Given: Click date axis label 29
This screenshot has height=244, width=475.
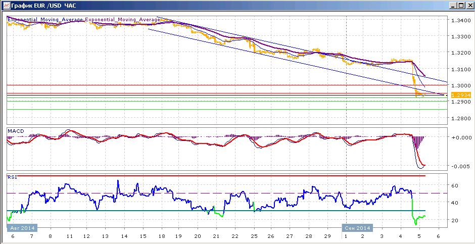Looking at the screenshot, I should (327, 236).
